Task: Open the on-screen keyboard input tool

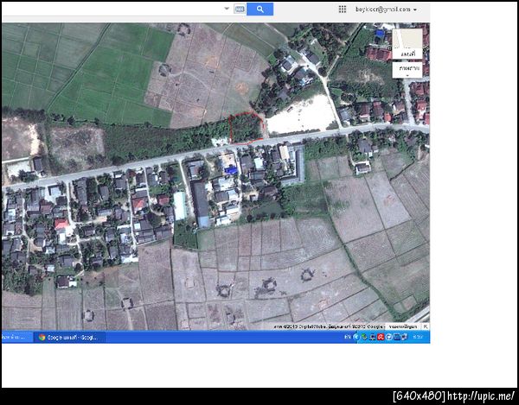Action: 240,9
